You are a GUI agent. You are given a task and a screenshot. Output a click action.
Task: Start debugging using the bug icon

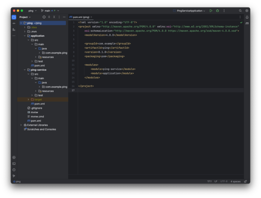[217, 11]
